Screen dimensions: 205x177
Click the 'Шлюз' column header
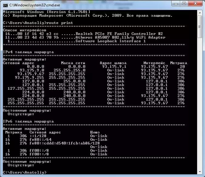pos(95,132)
